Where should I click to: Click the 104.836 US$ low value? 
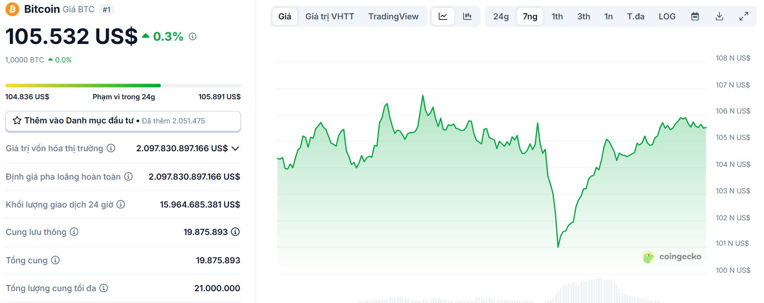pyautogui.click(x=27, y=96)
